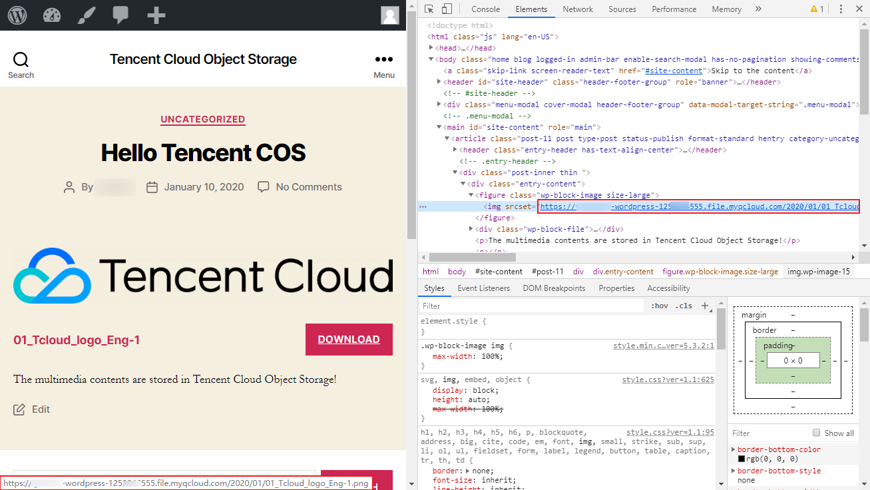Enable the Show all checkbox
Image resolution: width=870 pixels, height=490 pixels.
[x=816, y=433]
